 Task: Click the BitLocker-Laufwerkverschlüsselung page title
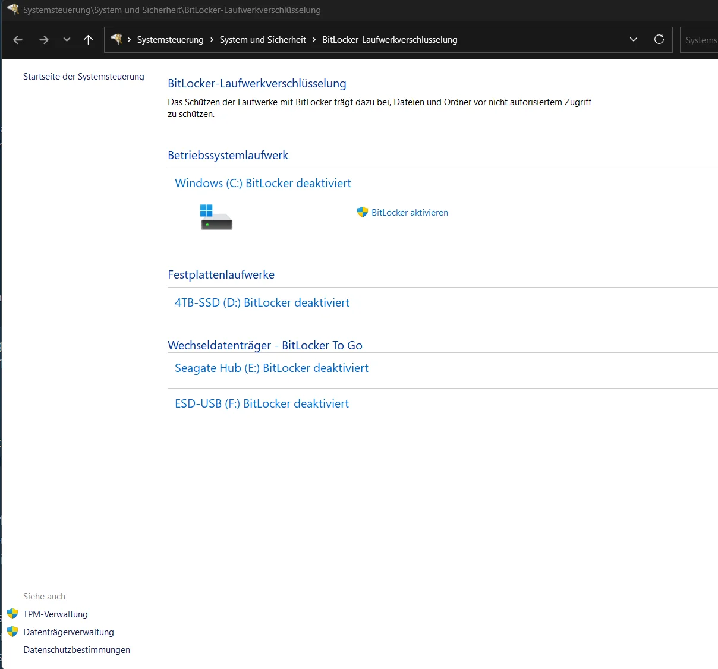[257, 84]
